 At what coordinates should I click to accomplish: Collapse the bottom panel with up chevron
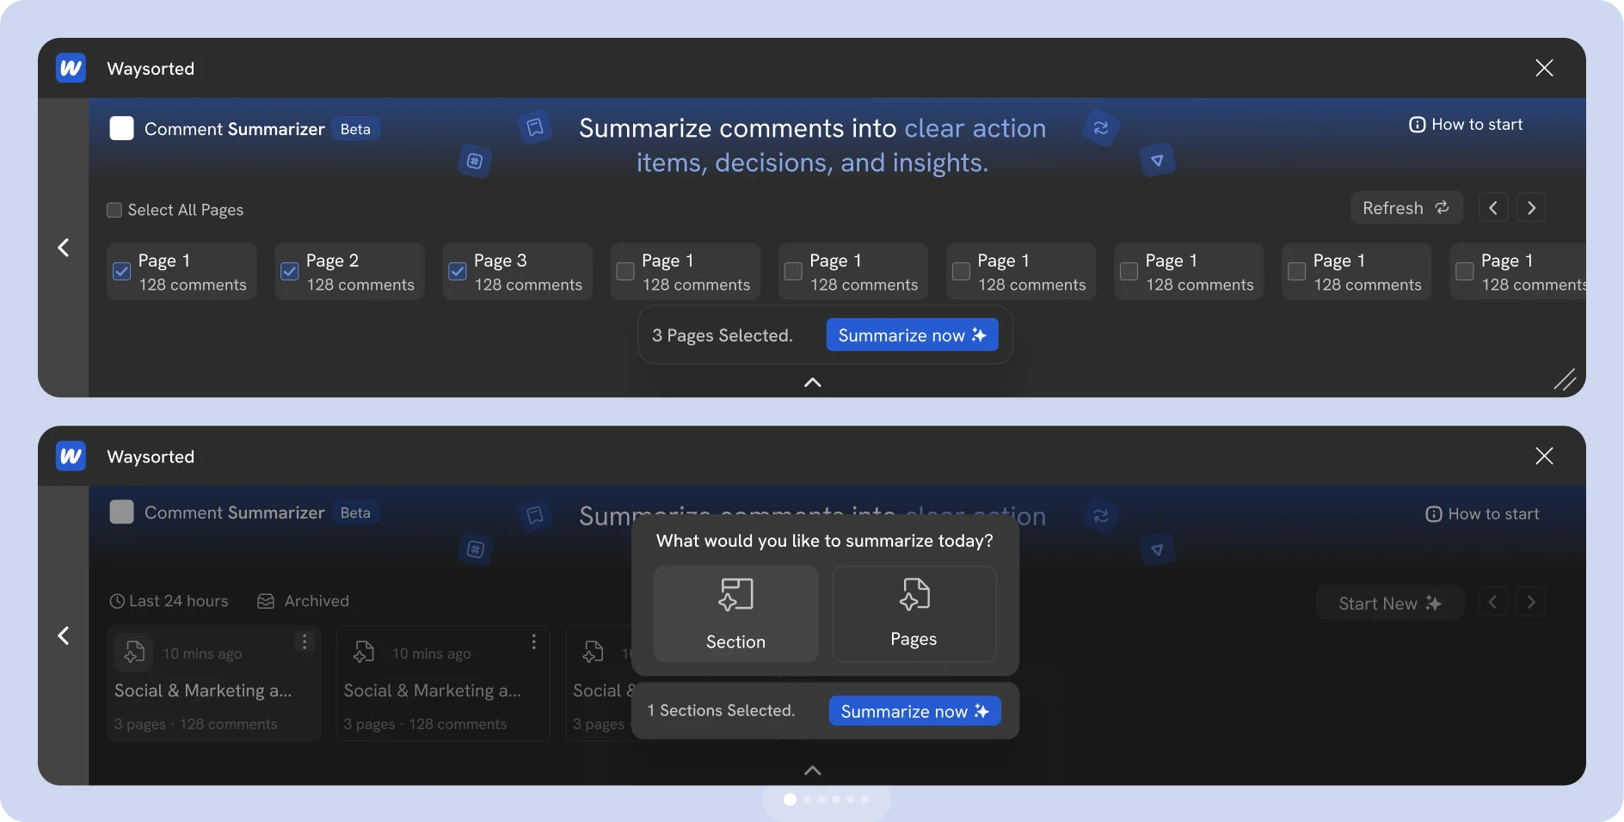812,770
